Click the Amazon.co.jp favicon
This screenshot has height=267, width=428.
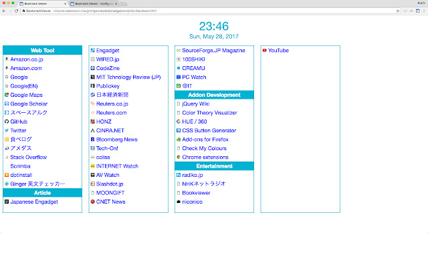(7, 59)
